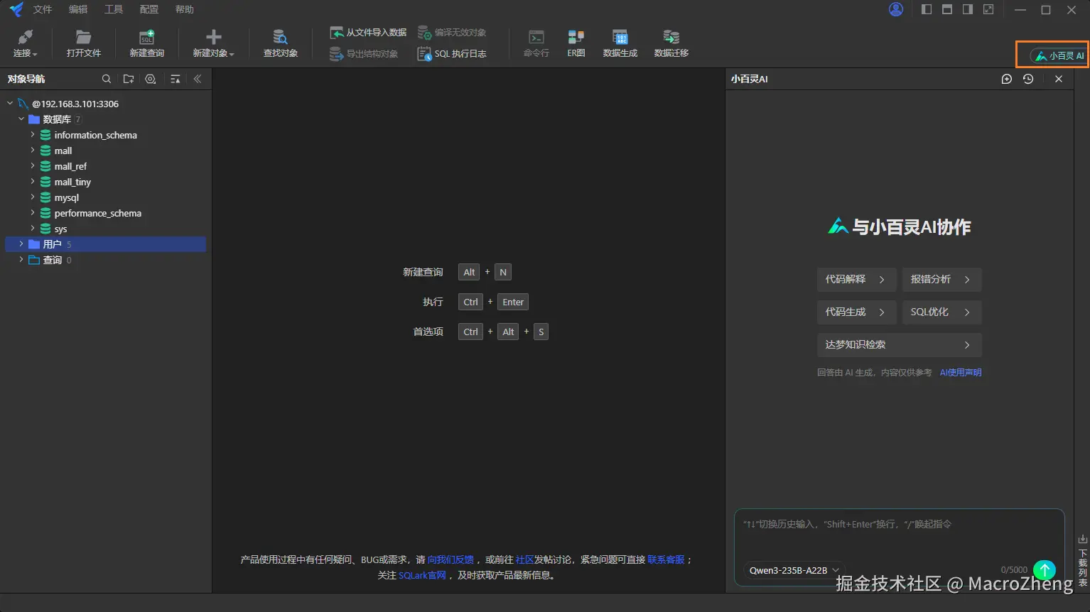Choose the 代码生成 AI action
1090x612 pixels.
pyautogui.click(x=856, y=312)
